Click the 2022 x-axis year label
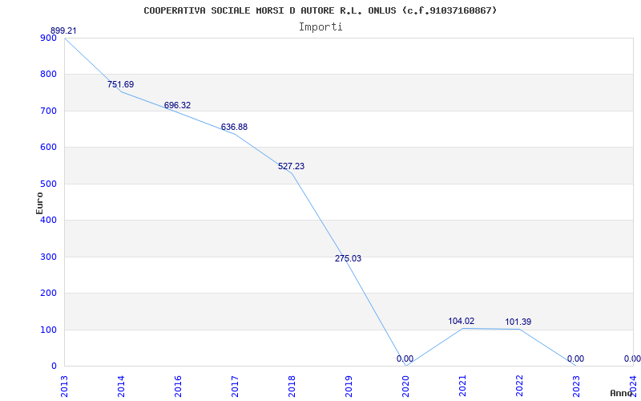Image resolution: width=641 pixels, height=401 pixels. pos(518,386)
